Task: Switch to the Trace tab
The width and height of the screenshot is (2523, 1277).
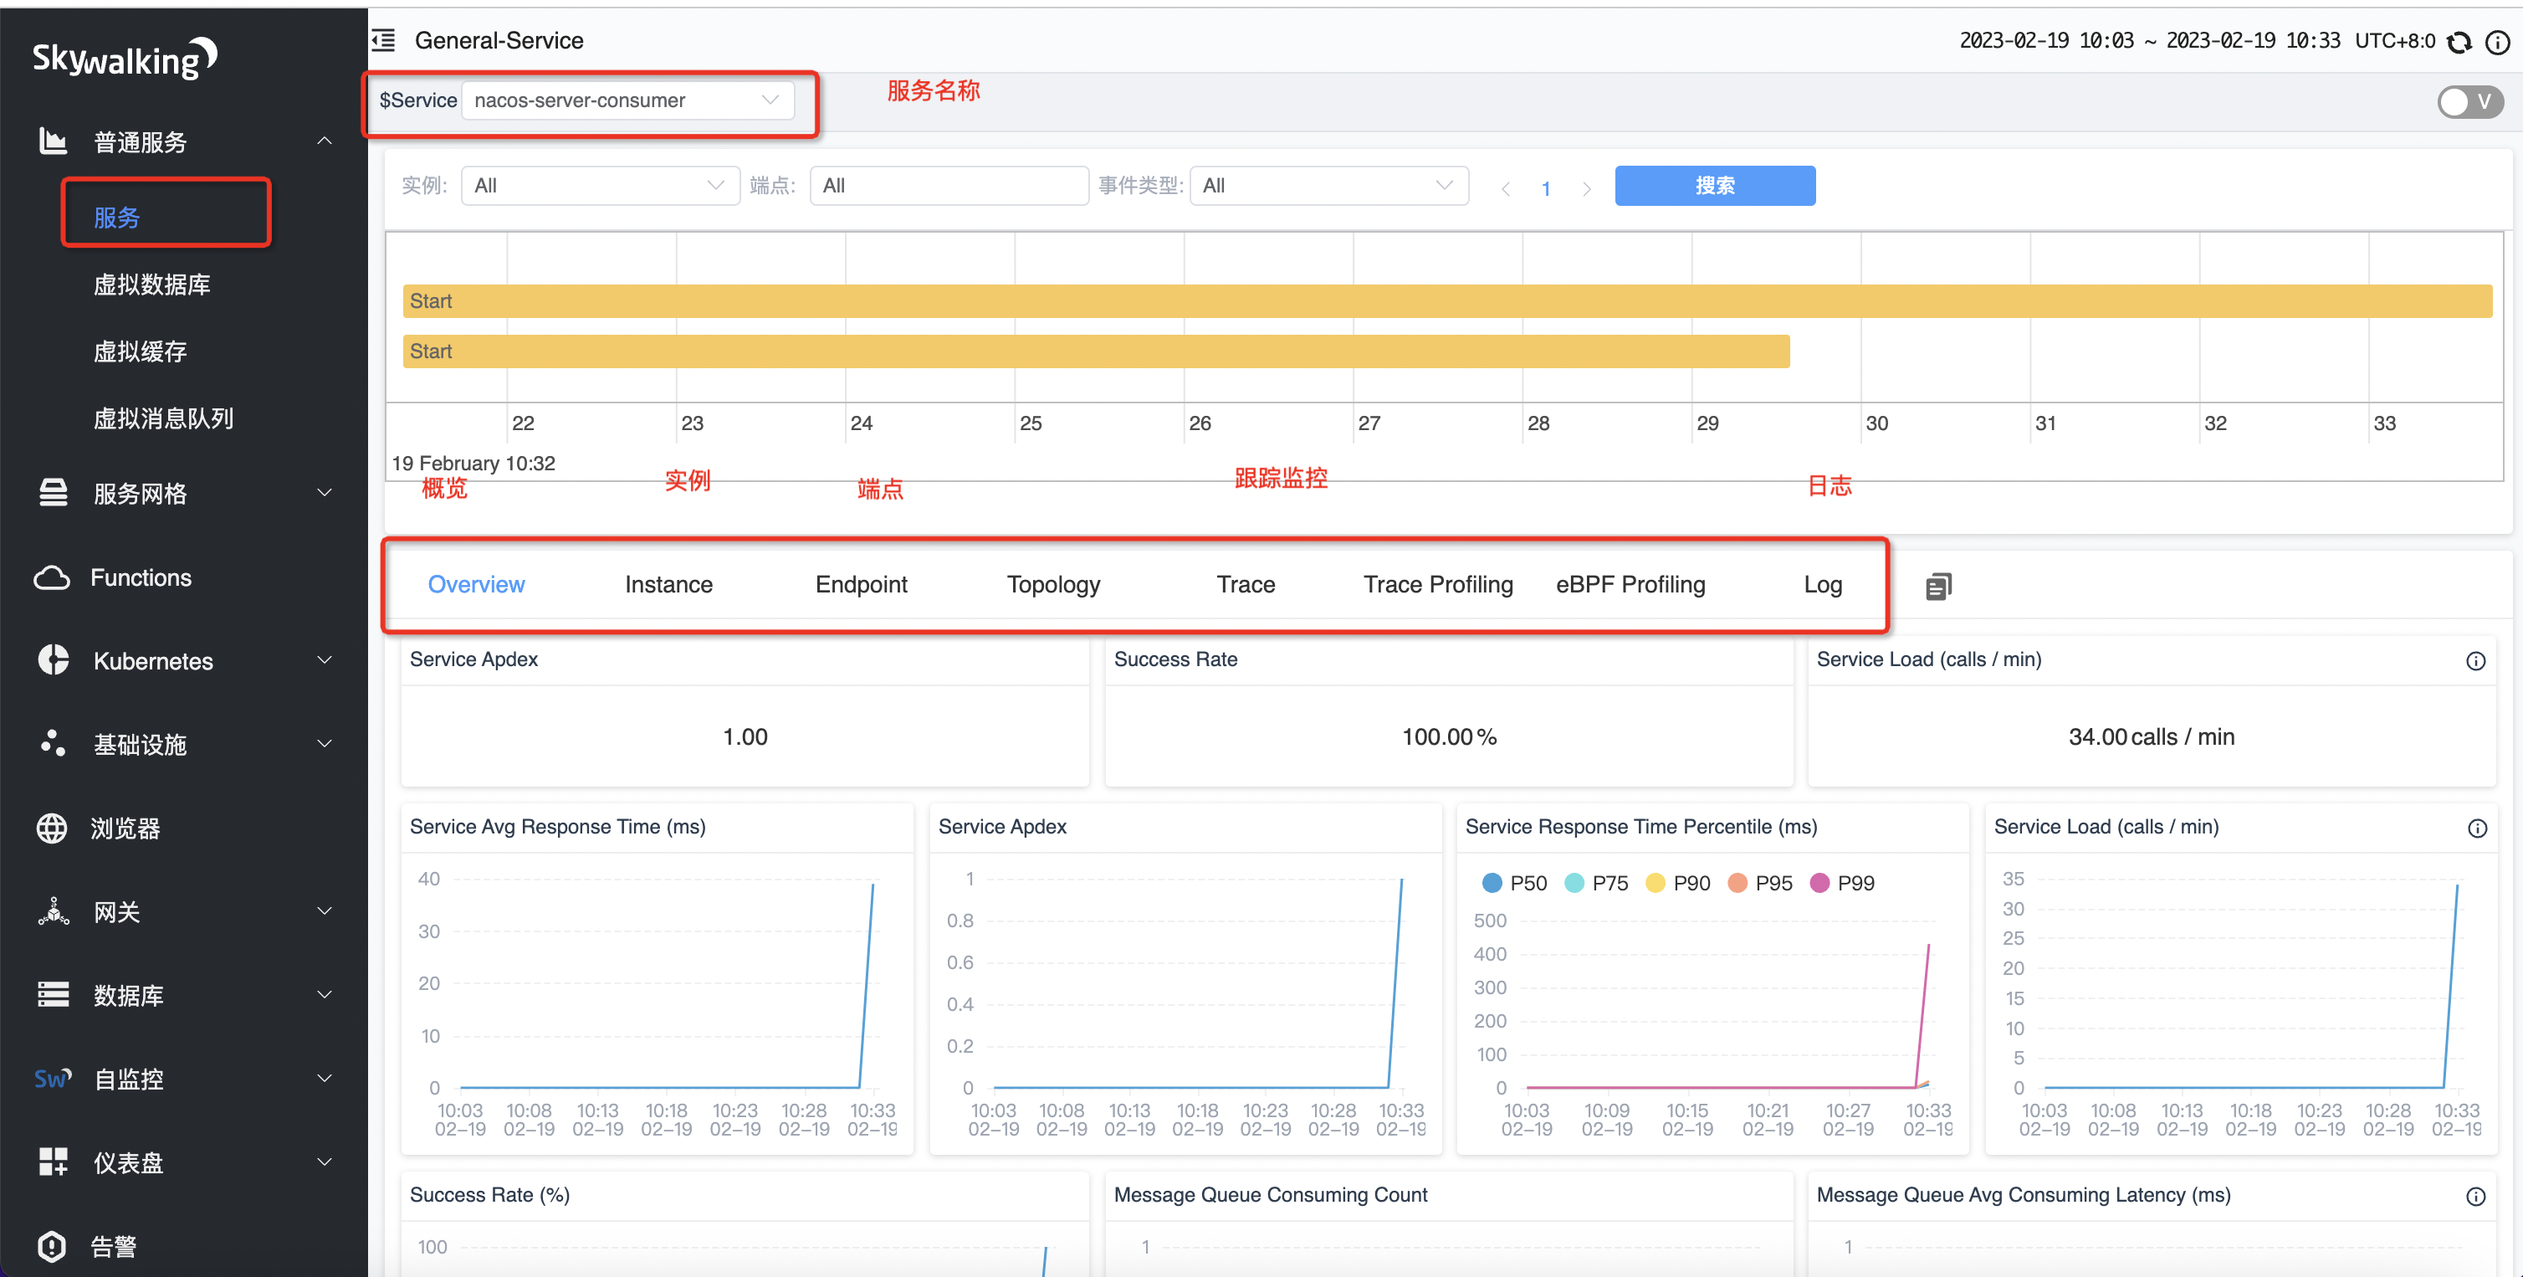Action: pyautogui.click(x=1246, y=585)
